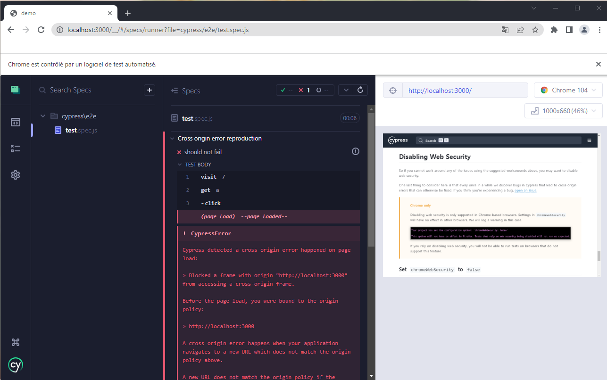Bookmark this page with the star icon

(x=535, y=30)
